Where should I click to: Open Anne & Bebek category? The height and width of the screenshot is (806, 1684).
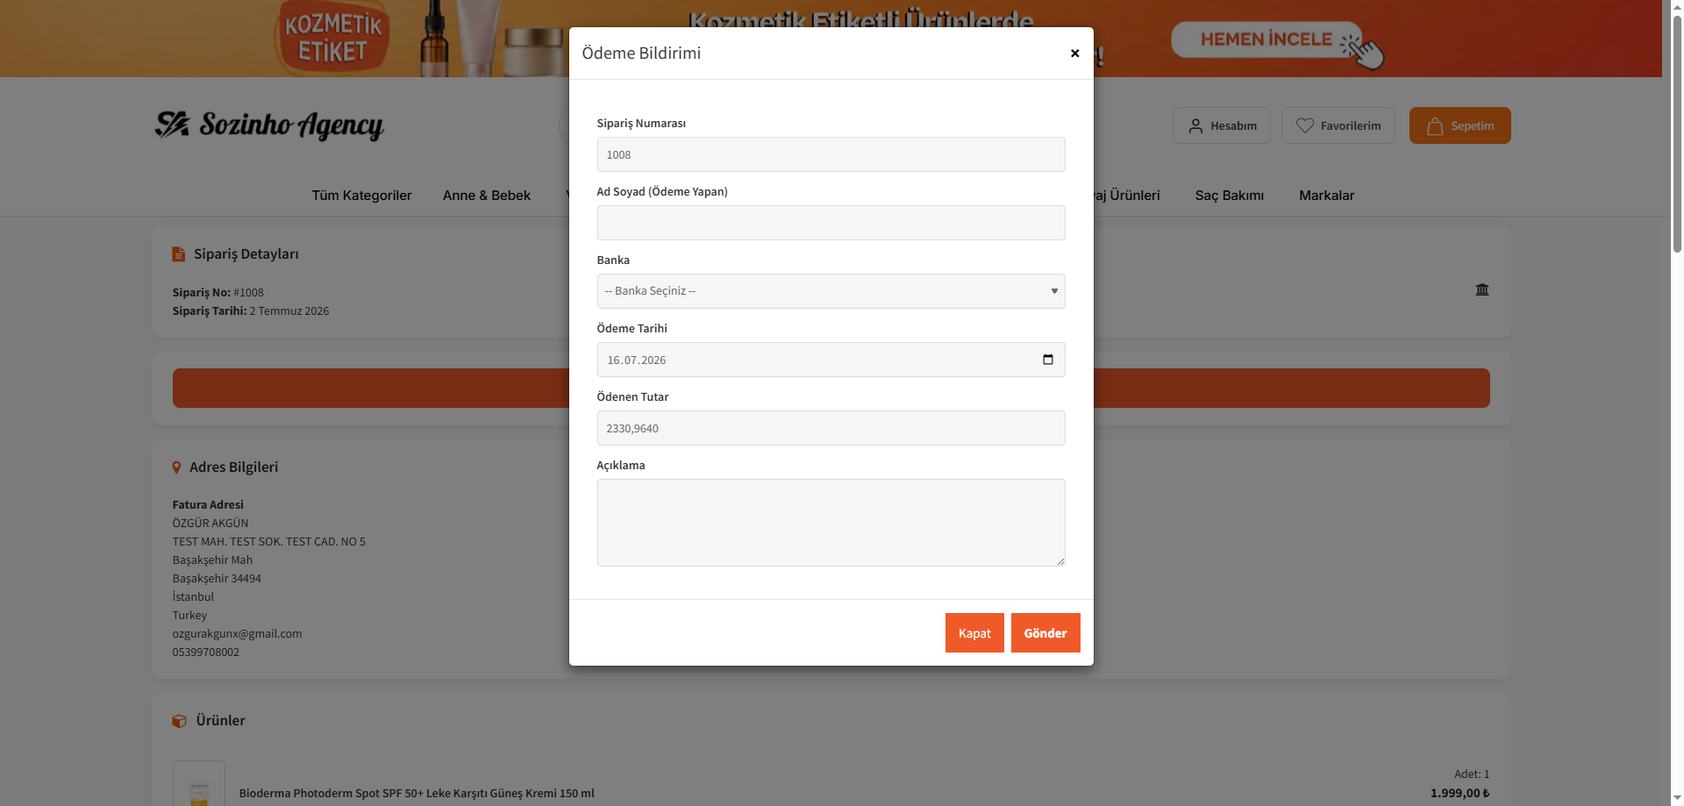[487, 196]
